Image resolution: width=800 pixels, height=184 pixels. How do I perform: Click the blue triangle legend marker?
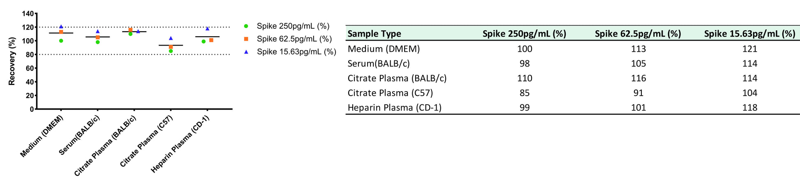coord(246,51)
